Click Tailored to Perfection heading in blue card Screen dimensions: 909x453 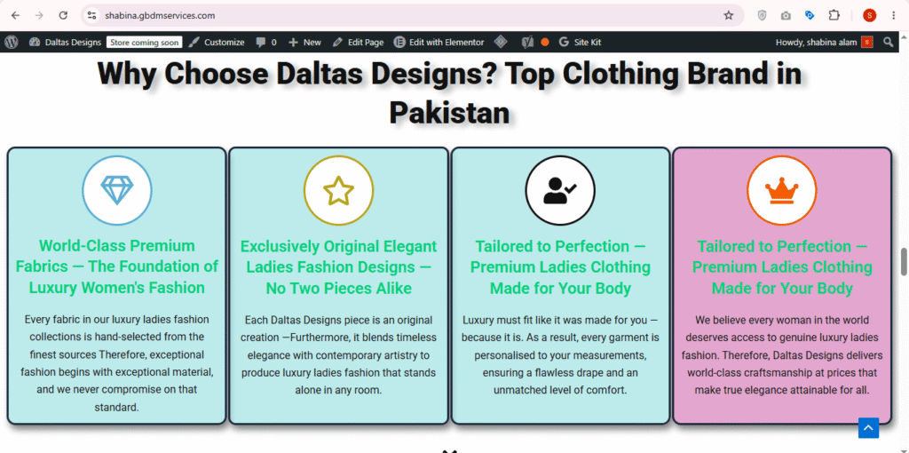coord(560,267)
